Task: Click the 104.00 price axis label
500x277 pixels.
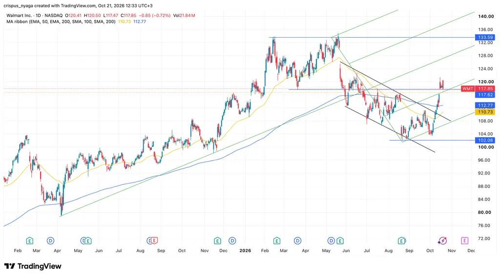Action: point(486,134)
